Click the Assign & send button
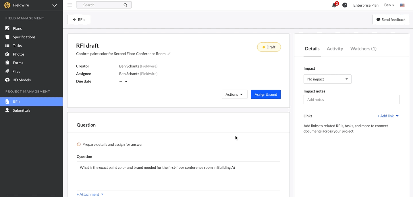The image size is (413, 197). point(266,94)
